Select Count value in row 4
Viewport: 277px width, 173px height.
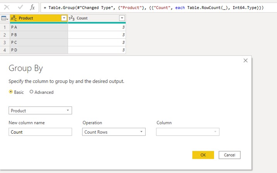(97, 50)
